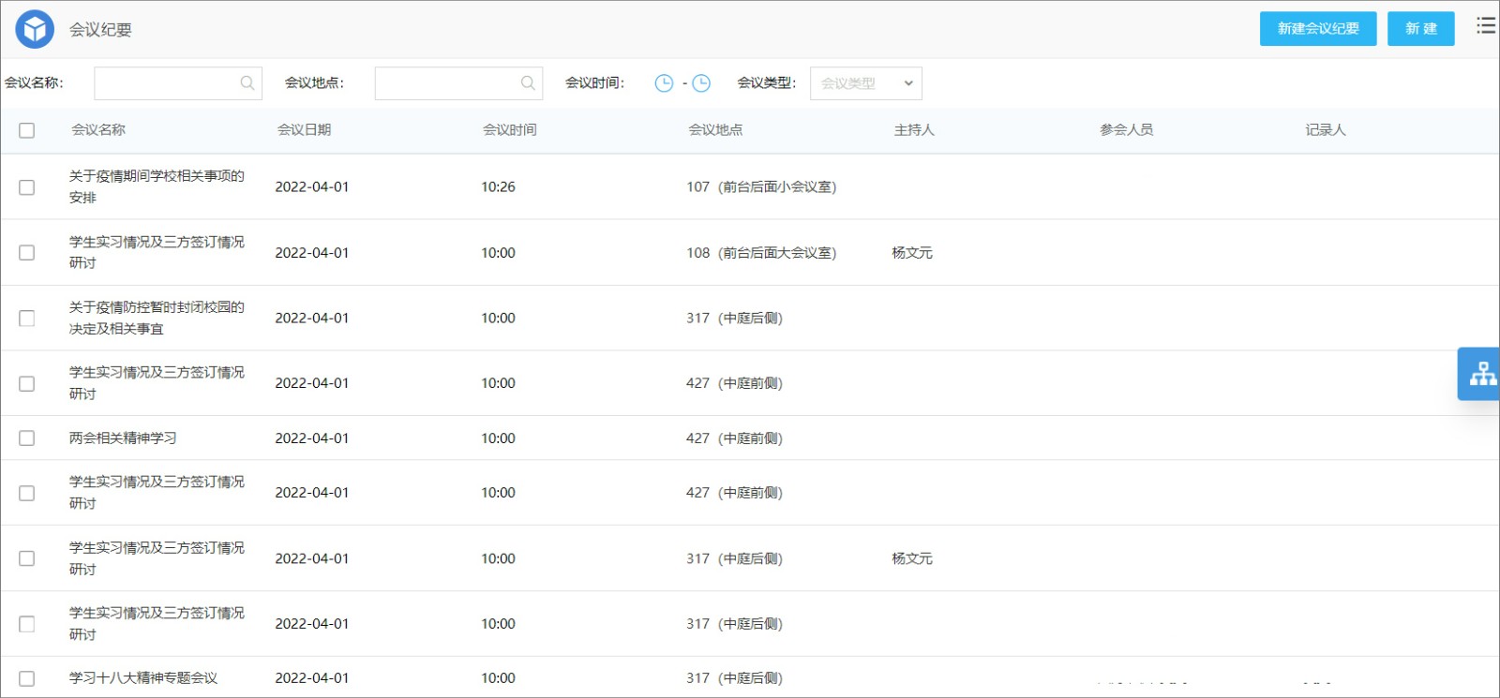This screenshot has width=1500, height=698.
Task: Open meeting 两会相关精神学习
Action: click(x=123, y=438)
